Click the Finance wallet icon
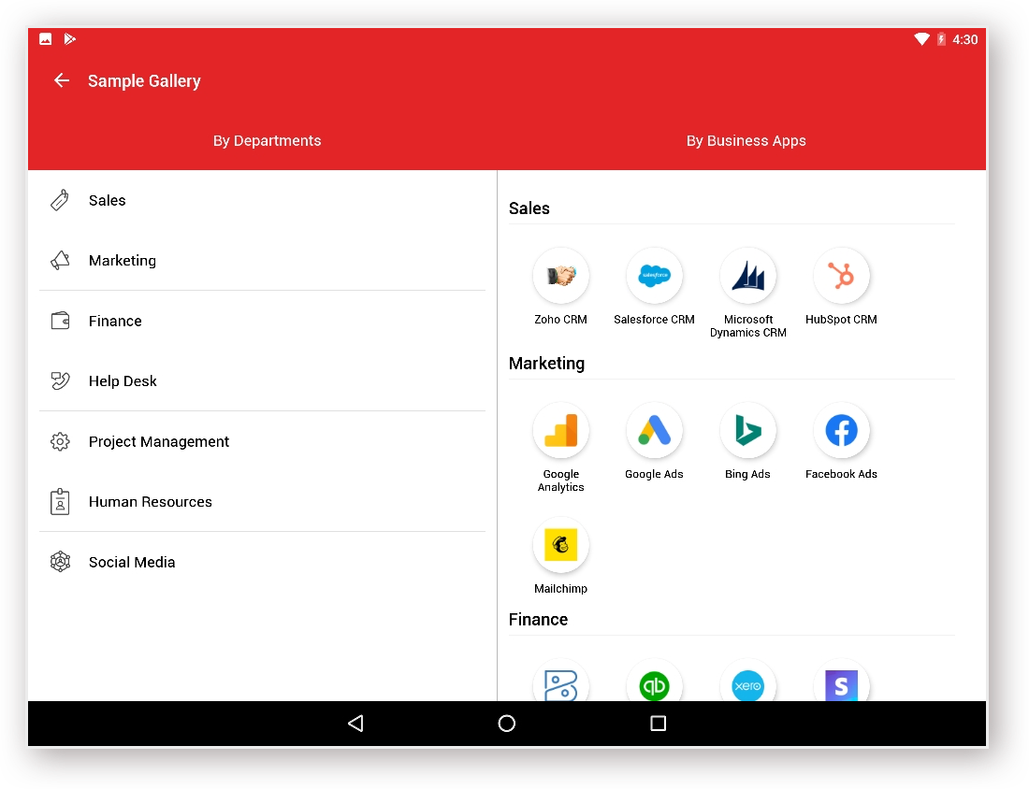The height and width of the screenshot is (789, 1029). click(60, 321)
